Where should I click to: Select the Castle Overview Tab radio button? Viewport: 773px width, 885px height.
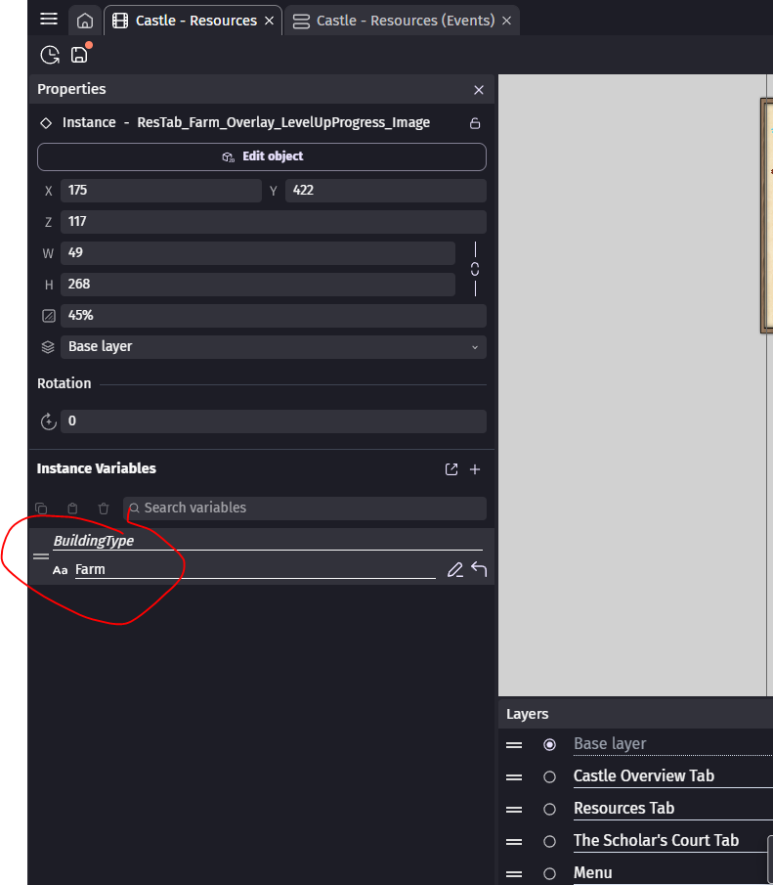click(x=549, y=777)
